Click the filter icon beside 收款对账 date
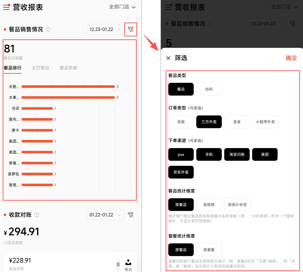The height and width of the screenshot is (272, 303). [131, 215]
